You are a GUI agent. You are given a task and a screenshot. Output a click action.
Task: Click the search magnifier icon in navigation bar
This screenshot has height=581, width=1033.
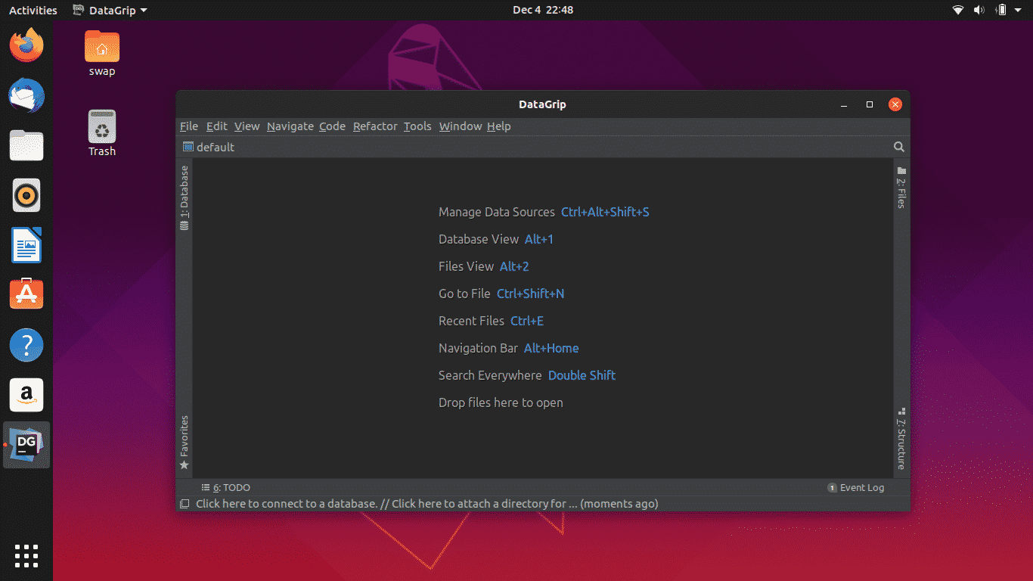tap(898, 148)
